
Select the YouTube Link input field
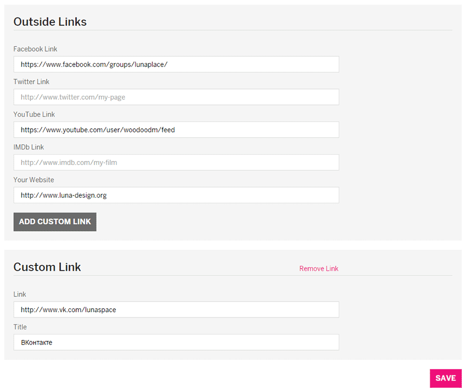coord(176,129)
